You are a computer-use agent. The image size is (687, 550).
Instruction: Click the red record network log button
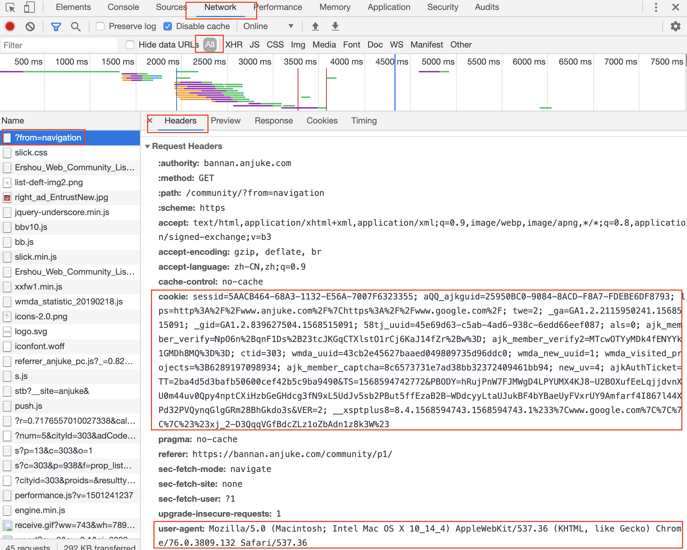(x=10, y=26)
